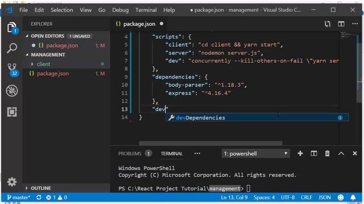Click "1 UNSAVED" badge in Open Editors

click(80, 36)
